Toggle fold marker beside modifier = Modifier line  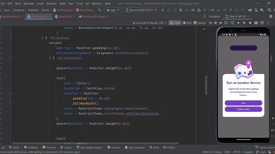[x=11, y=93]
